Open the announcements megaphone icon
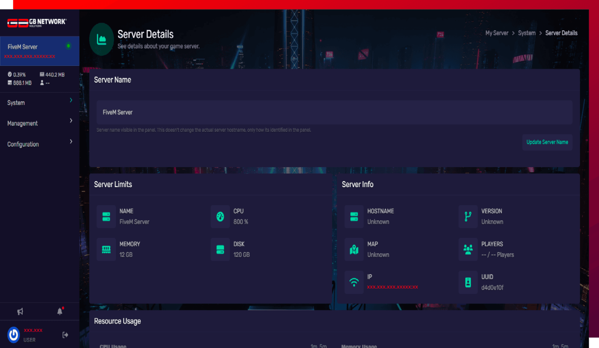Image resolution: width=599 pixels, height=348 pixels. (x=20, y=311)
